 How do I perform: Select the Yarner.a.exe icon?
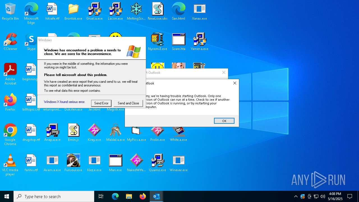point(199,42)
